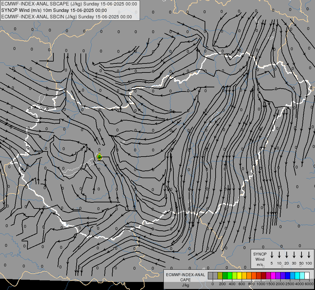
Task: Click the 200 tick label on CAPE scale
Action: tap(222, 284)
